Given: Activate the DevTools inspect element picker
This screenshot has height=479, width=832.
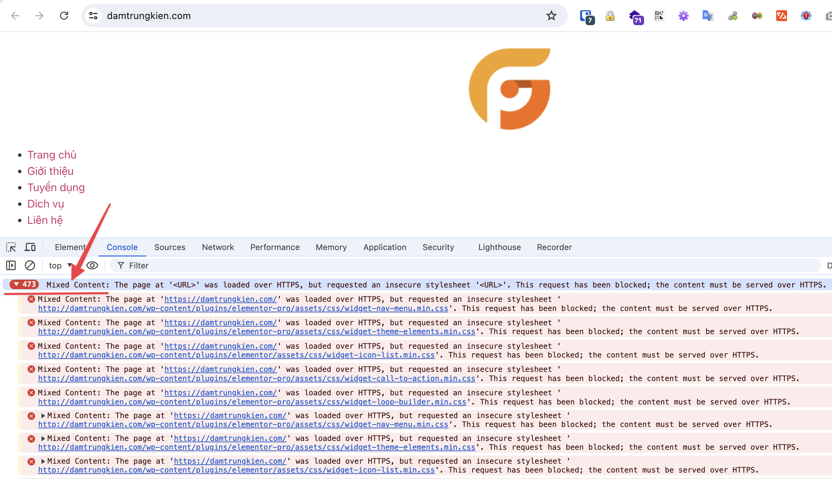Looking at the screenshot, I should click(11, 247).
